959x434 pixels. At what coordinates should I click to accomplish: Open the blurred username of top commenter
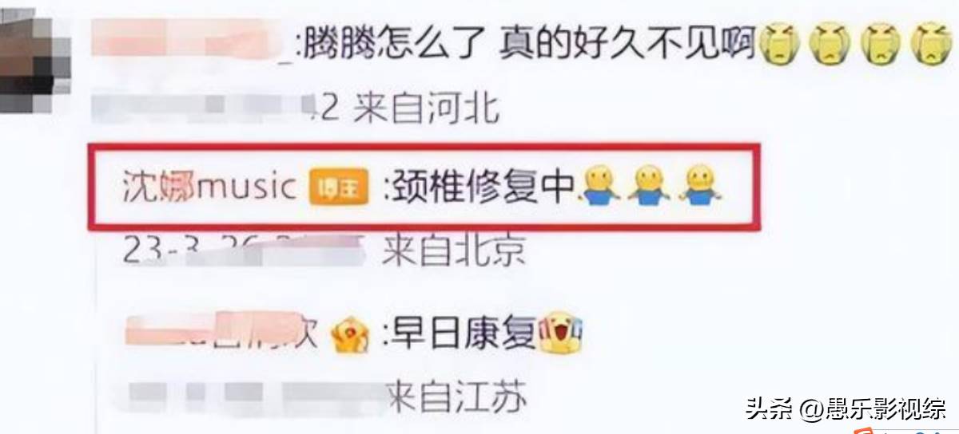[194, 45]
